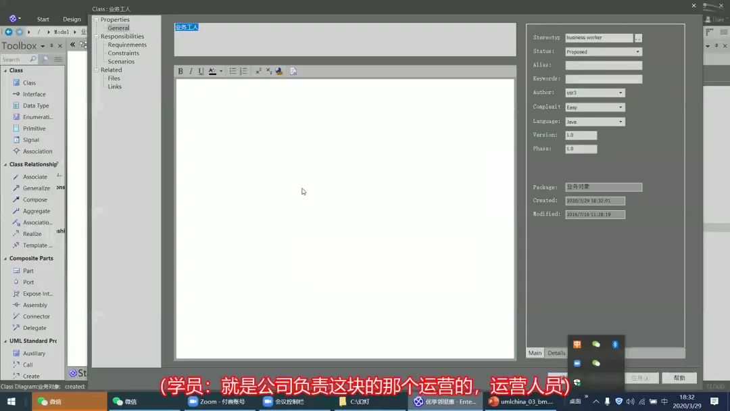
Task: Open the Toolbox hamburger menu
Action: click(58, 59)
